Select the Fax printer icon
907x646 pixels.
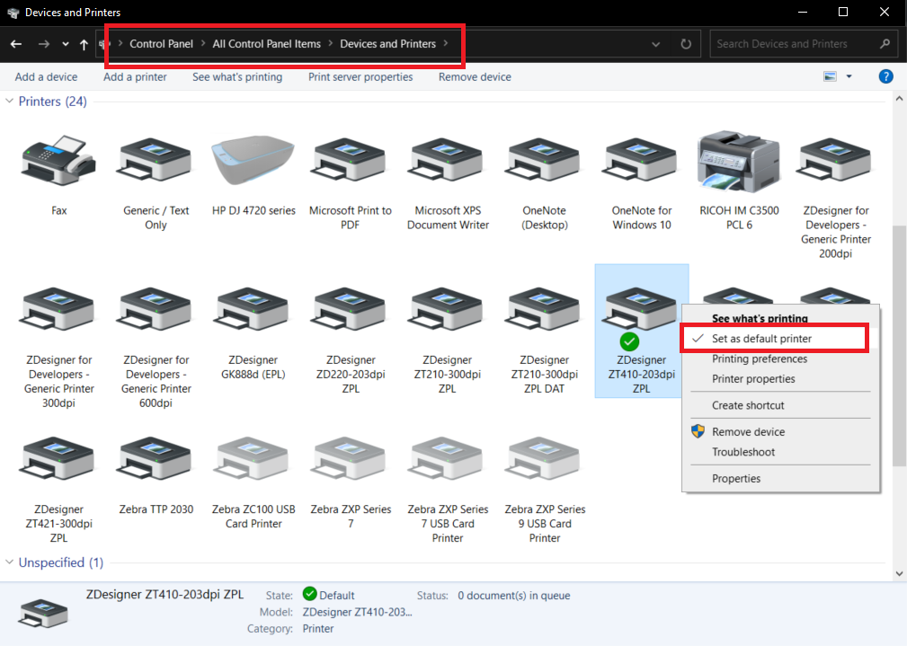[59, 162]
